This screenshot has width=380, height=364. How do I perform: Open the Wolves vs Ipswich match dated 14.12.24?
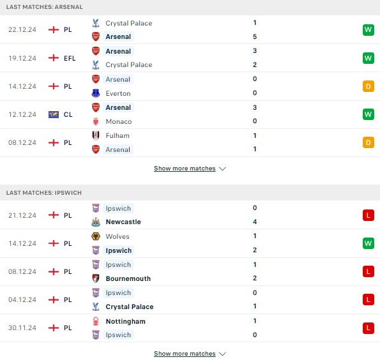[190, 243]
